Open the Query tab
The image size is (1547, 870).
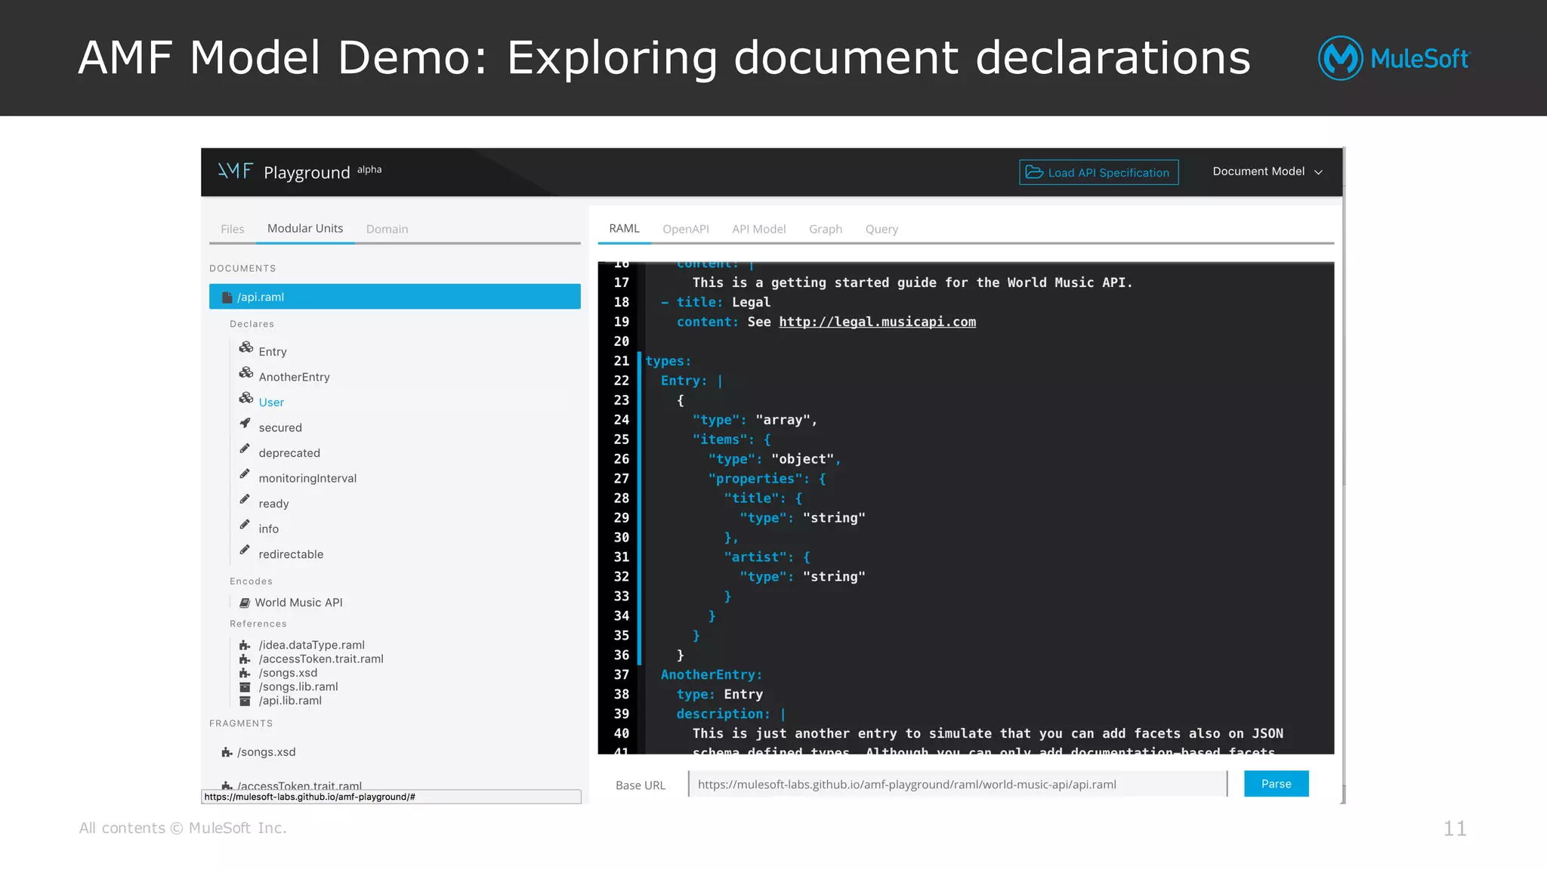tap(882, 229)
